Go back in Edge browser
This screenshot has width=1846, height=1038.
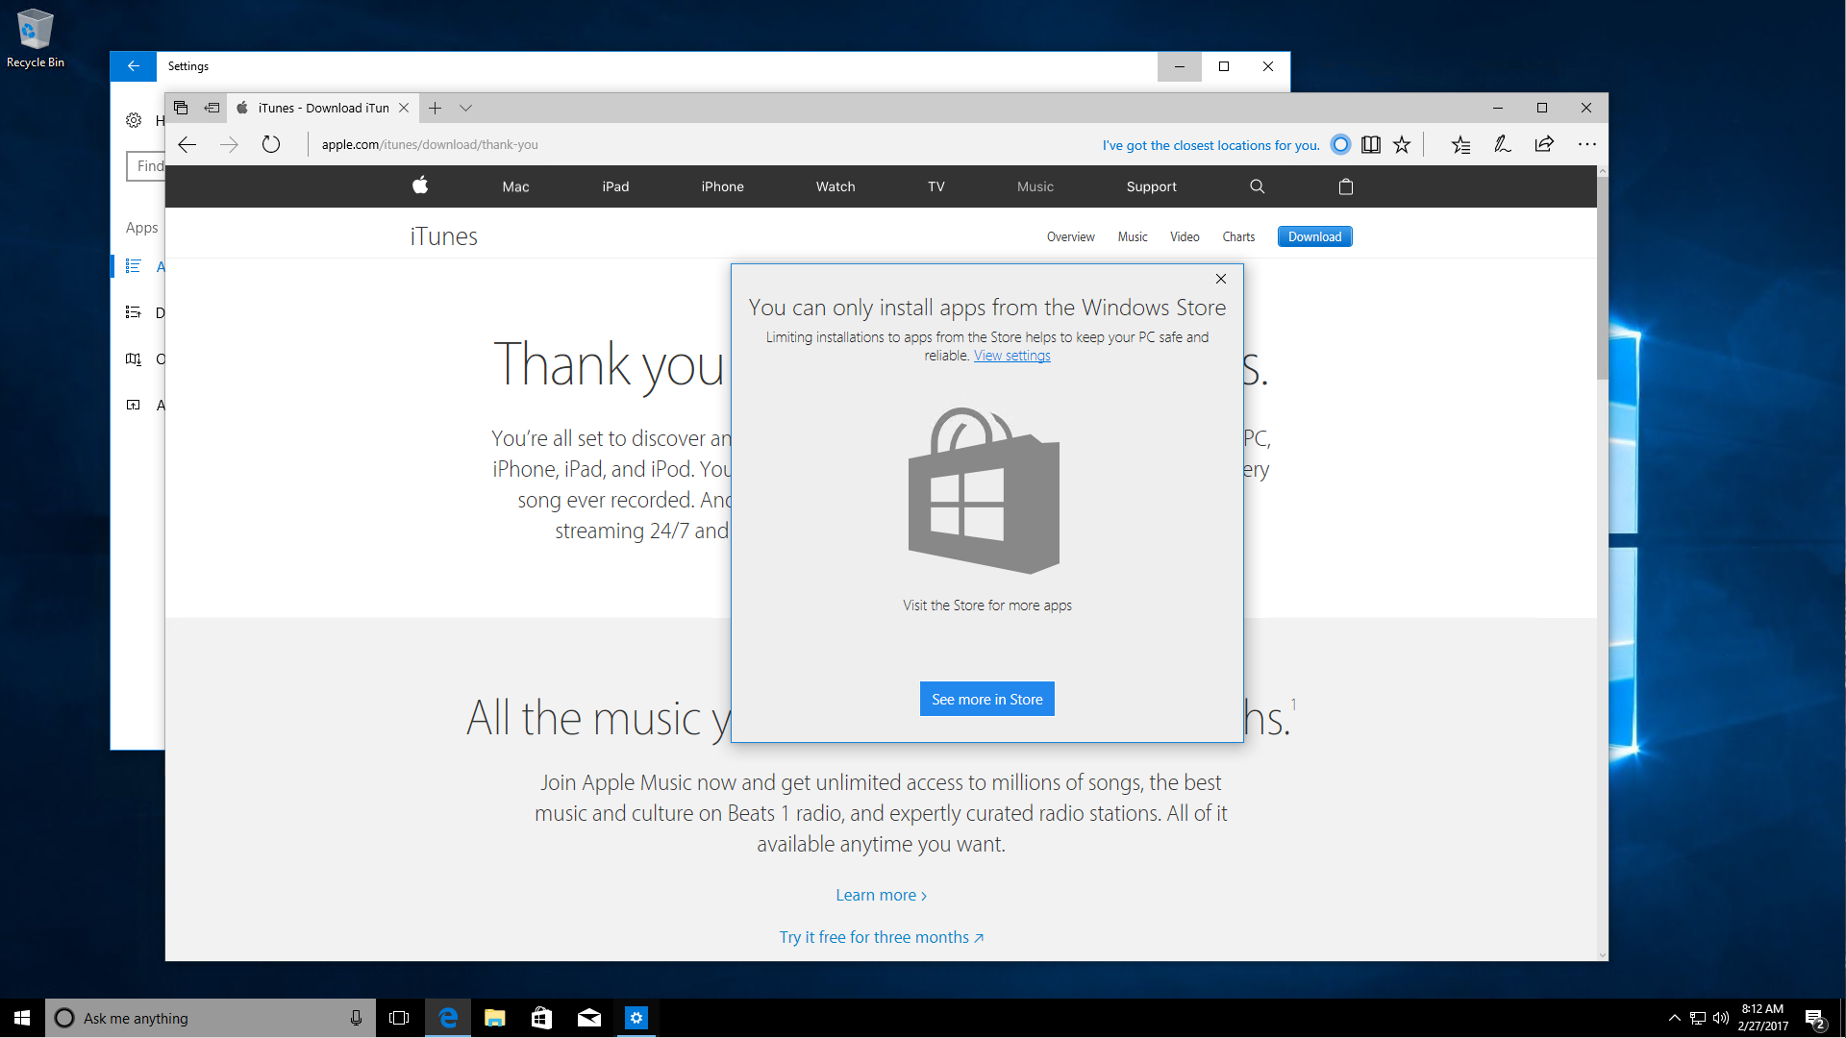tap(187, 144)
